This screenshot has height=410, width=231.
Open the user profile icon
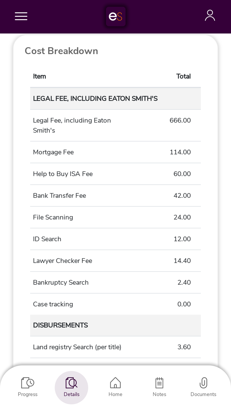coord(210,15)
